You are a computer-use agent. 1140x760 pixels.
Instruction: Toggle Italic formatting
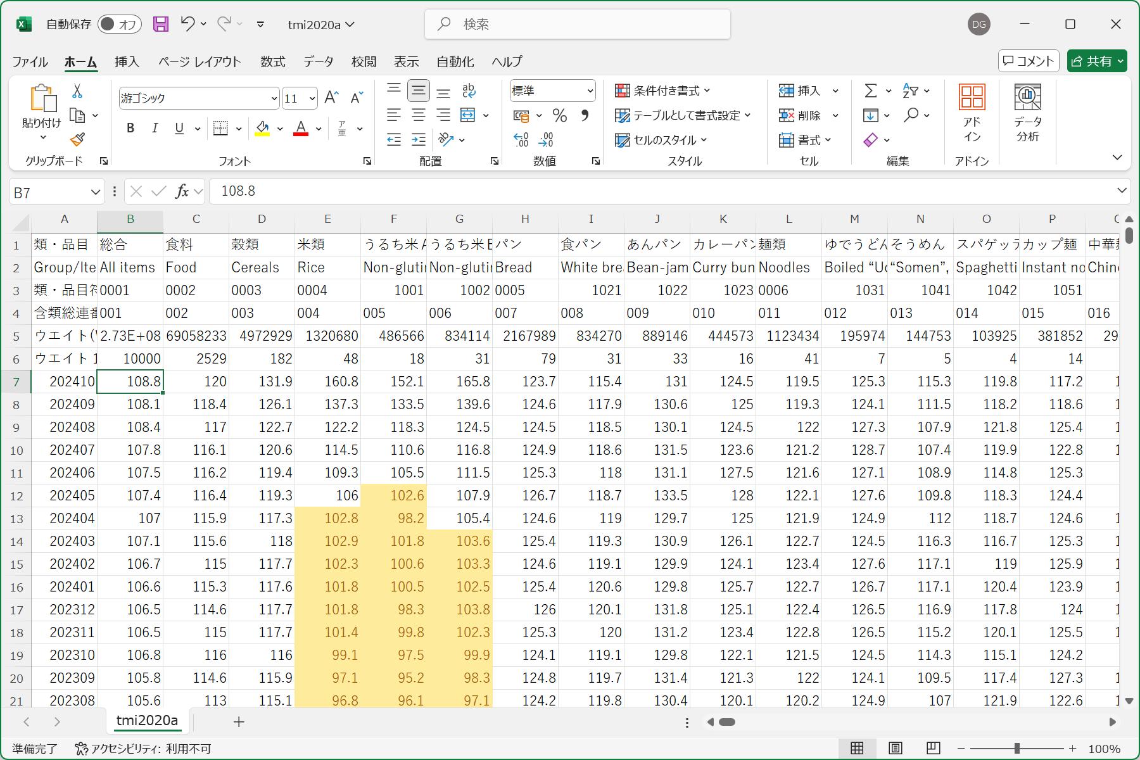[155, 128]
